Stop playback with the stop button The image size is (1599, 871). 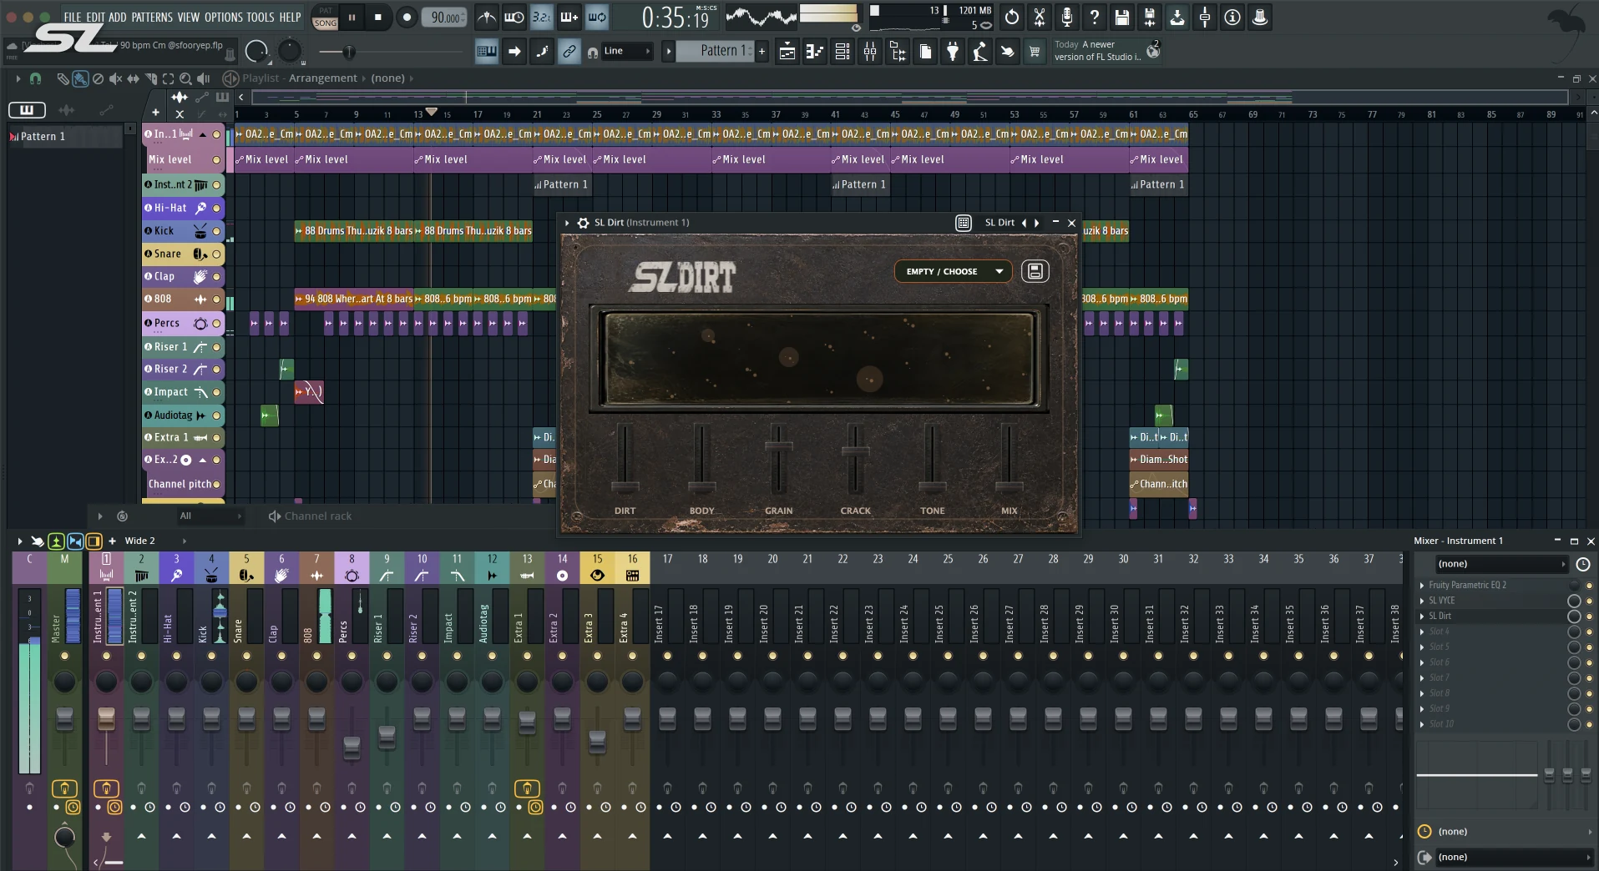tap(378, 17)
